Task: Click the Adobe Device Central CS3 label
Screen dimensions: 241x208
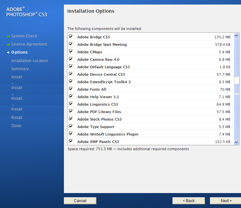Action: (x=101, y=74)
